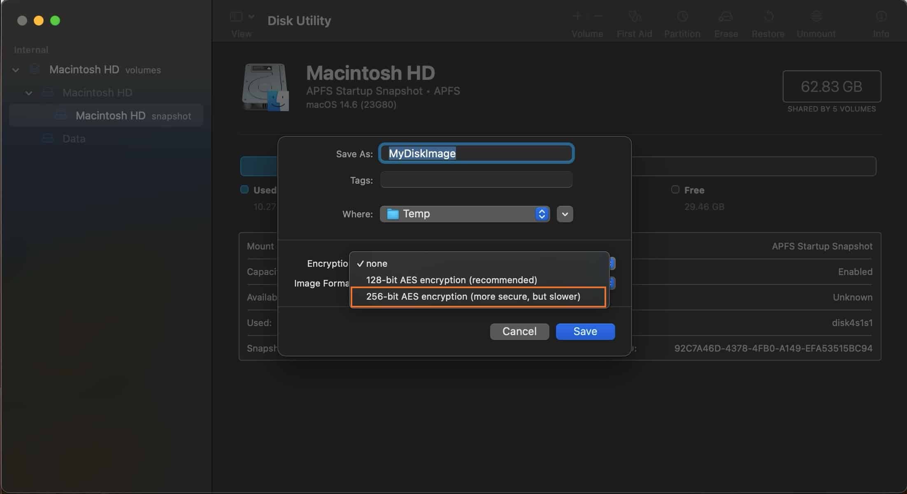907x494 pixels.
Task: Collapse Macintosh HD volumes container
Action: [16, 70]
